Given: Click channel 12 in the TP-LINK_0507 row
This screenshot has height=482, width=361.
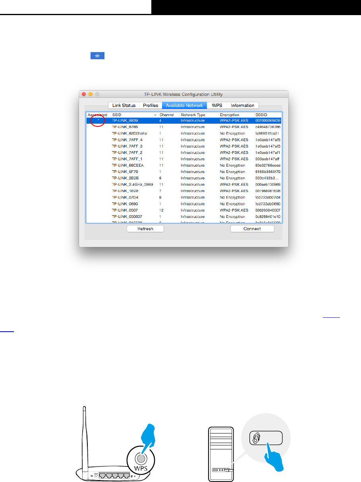Looking at the screenshot, I should point(161,210).
